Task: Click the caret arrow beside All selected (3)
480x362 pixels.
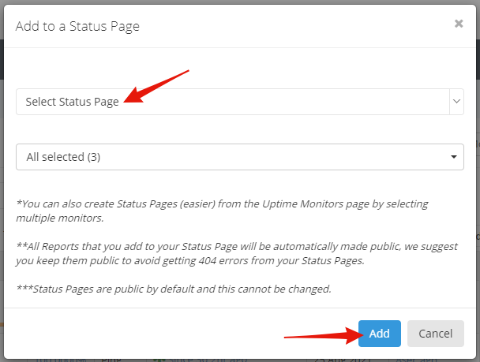Action: (x=454, y=157)
